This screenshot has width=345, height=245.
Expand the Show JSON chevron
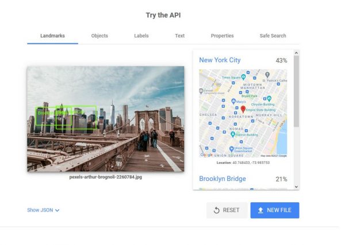57,210
